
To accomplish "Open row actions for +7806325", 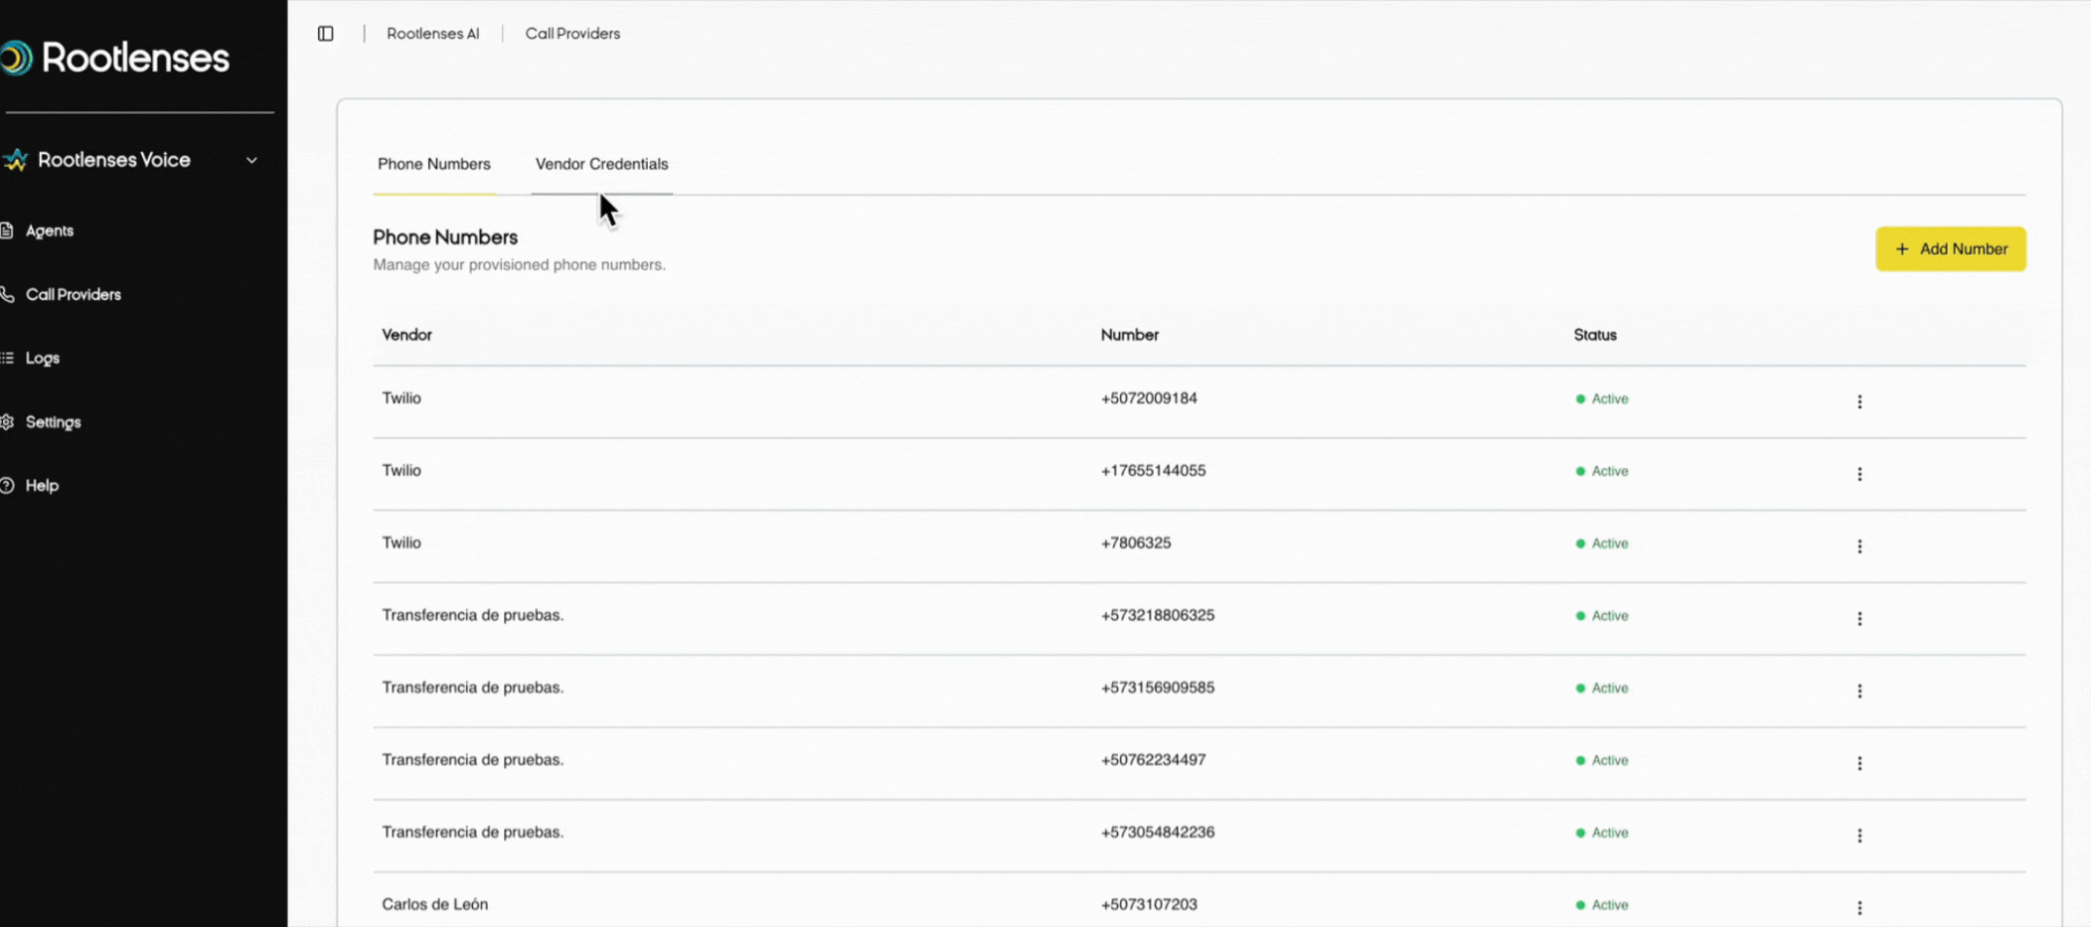I will 1859,546.
